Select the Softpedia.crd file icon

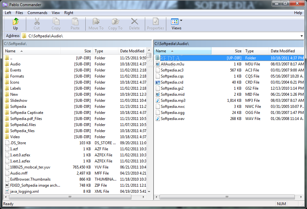(158, 82)
